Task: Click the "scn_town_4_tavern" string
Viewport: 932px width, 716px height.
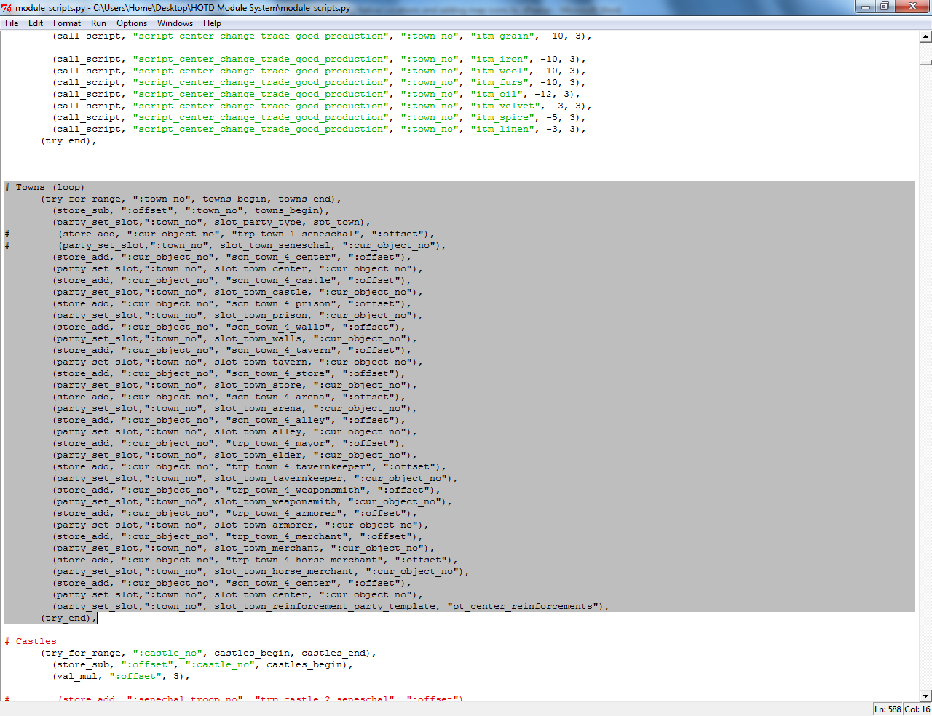Action: click(281, 350)
